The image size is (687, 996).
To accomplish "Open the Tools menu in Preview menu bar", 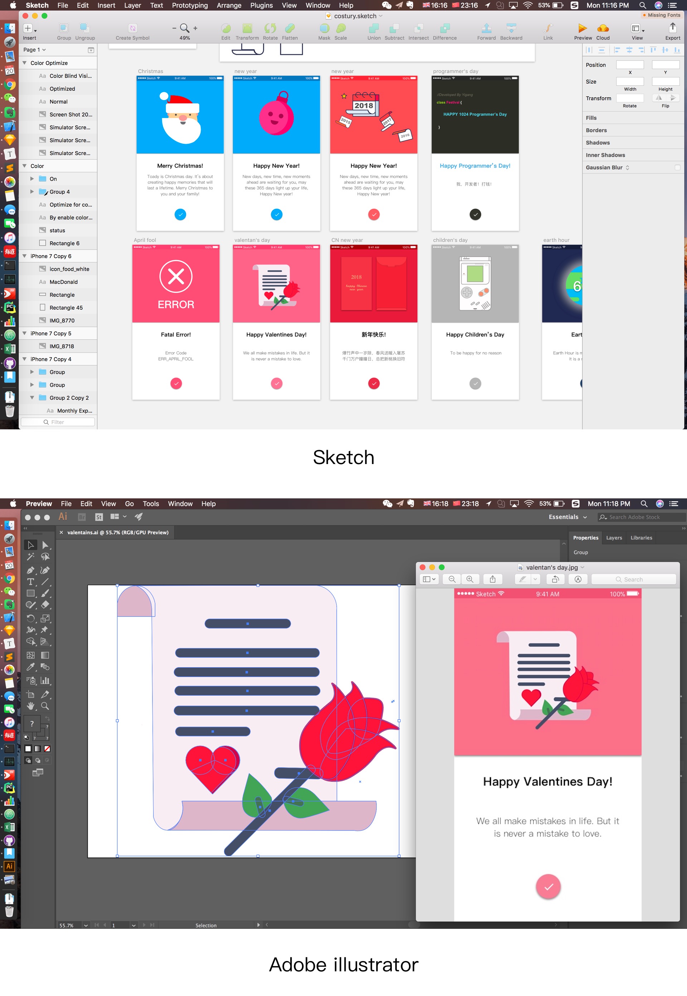I will [151, 504].
